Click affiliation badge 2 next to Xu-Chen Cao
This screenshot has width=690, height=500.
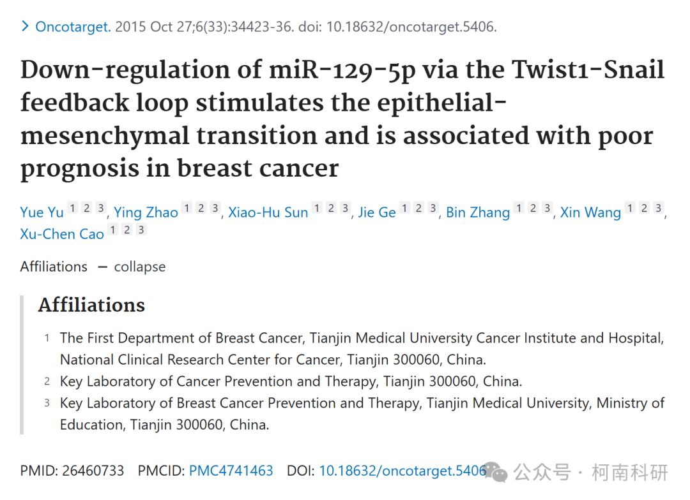pos(126,230)
